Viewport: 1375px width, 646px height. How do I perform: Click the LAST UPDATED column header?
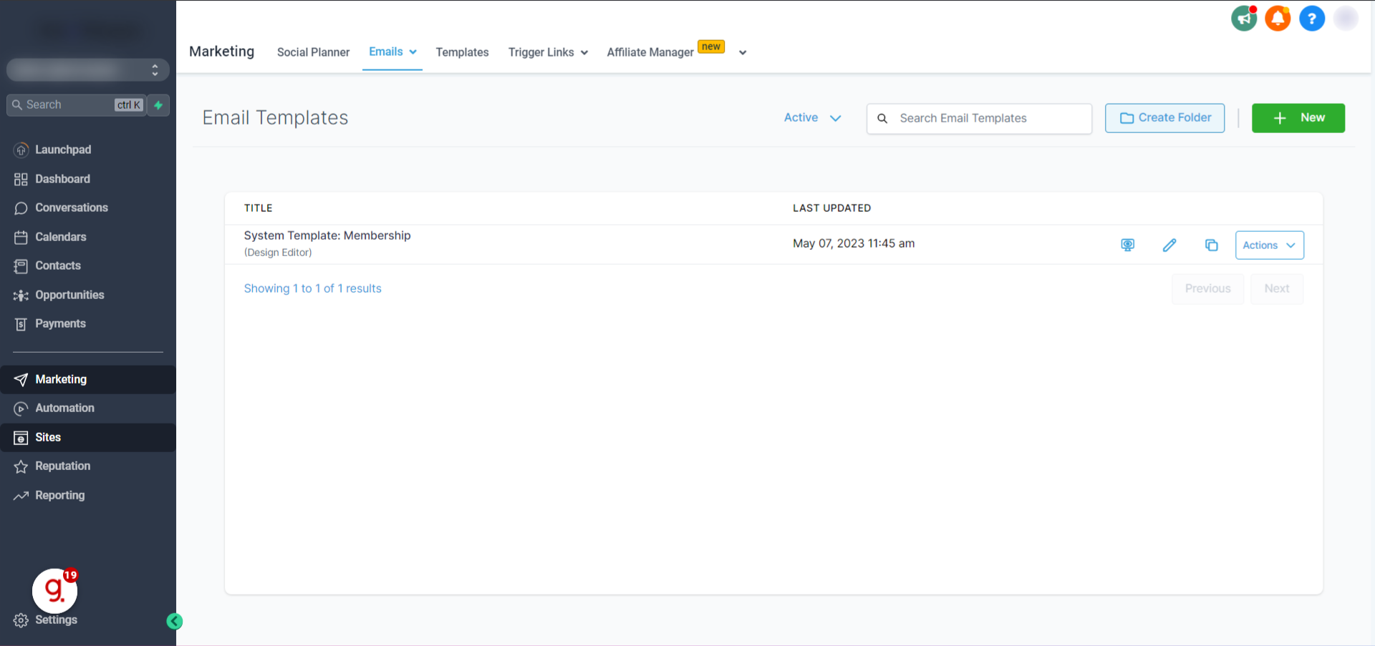[831, 208]
